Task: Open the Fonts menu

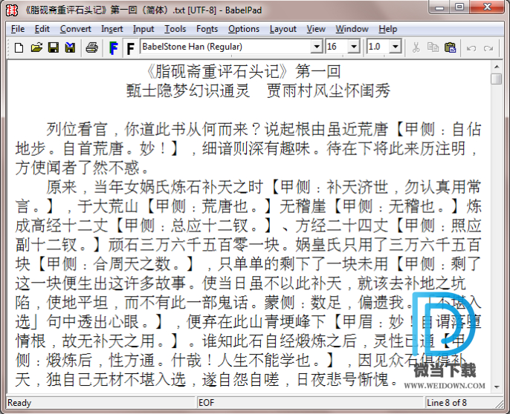Action: tap(207, 29)
